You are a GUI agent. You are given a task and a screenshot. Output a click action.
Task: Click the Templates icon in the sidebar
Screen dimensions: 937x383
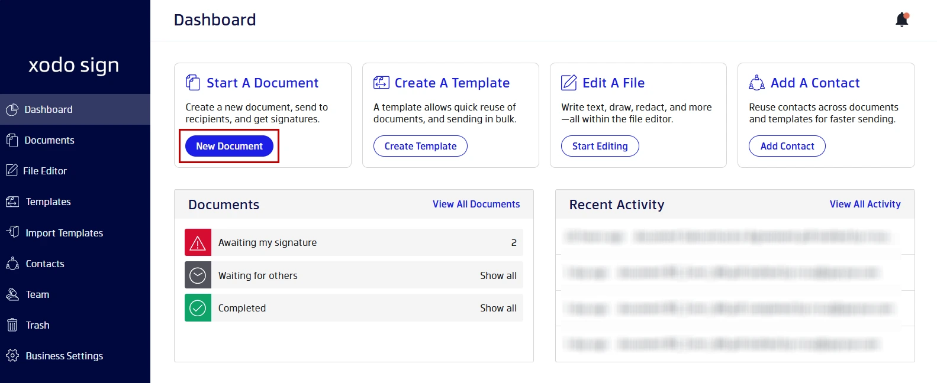point(12,202)
